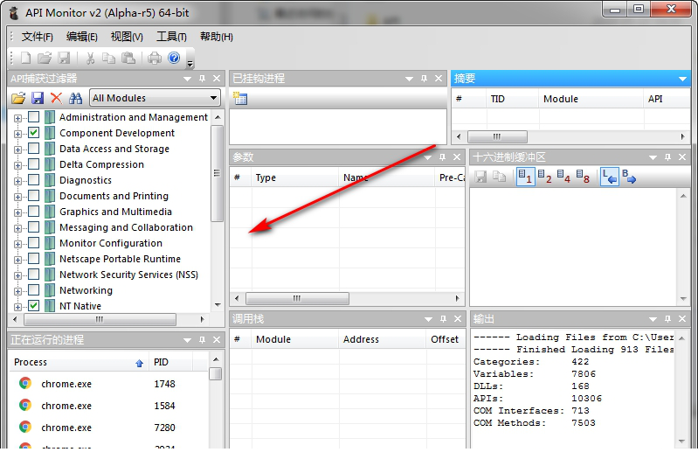Screen dimensions: 698x466
Task: Select chrome.exe process with PID 1748
Action: [109, 384]
